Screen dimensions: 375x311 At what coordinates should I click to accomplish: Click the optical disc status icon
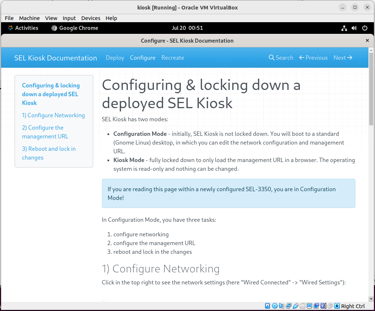tap(275, 306)
